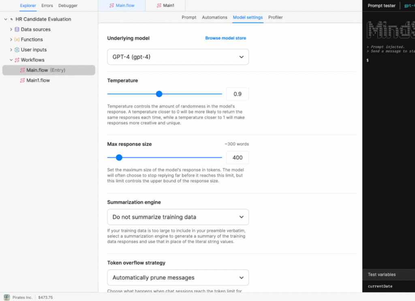The image size is (415, 301).
Task: Open the Token overflow strategy dropdown
Action: [x=178, y=278]
